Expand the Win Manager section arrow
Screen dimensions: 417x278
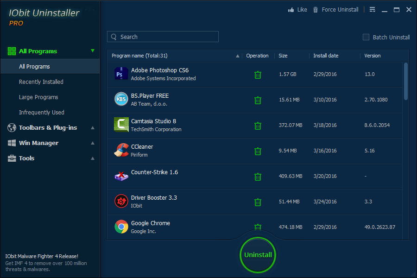coord(93,143)
